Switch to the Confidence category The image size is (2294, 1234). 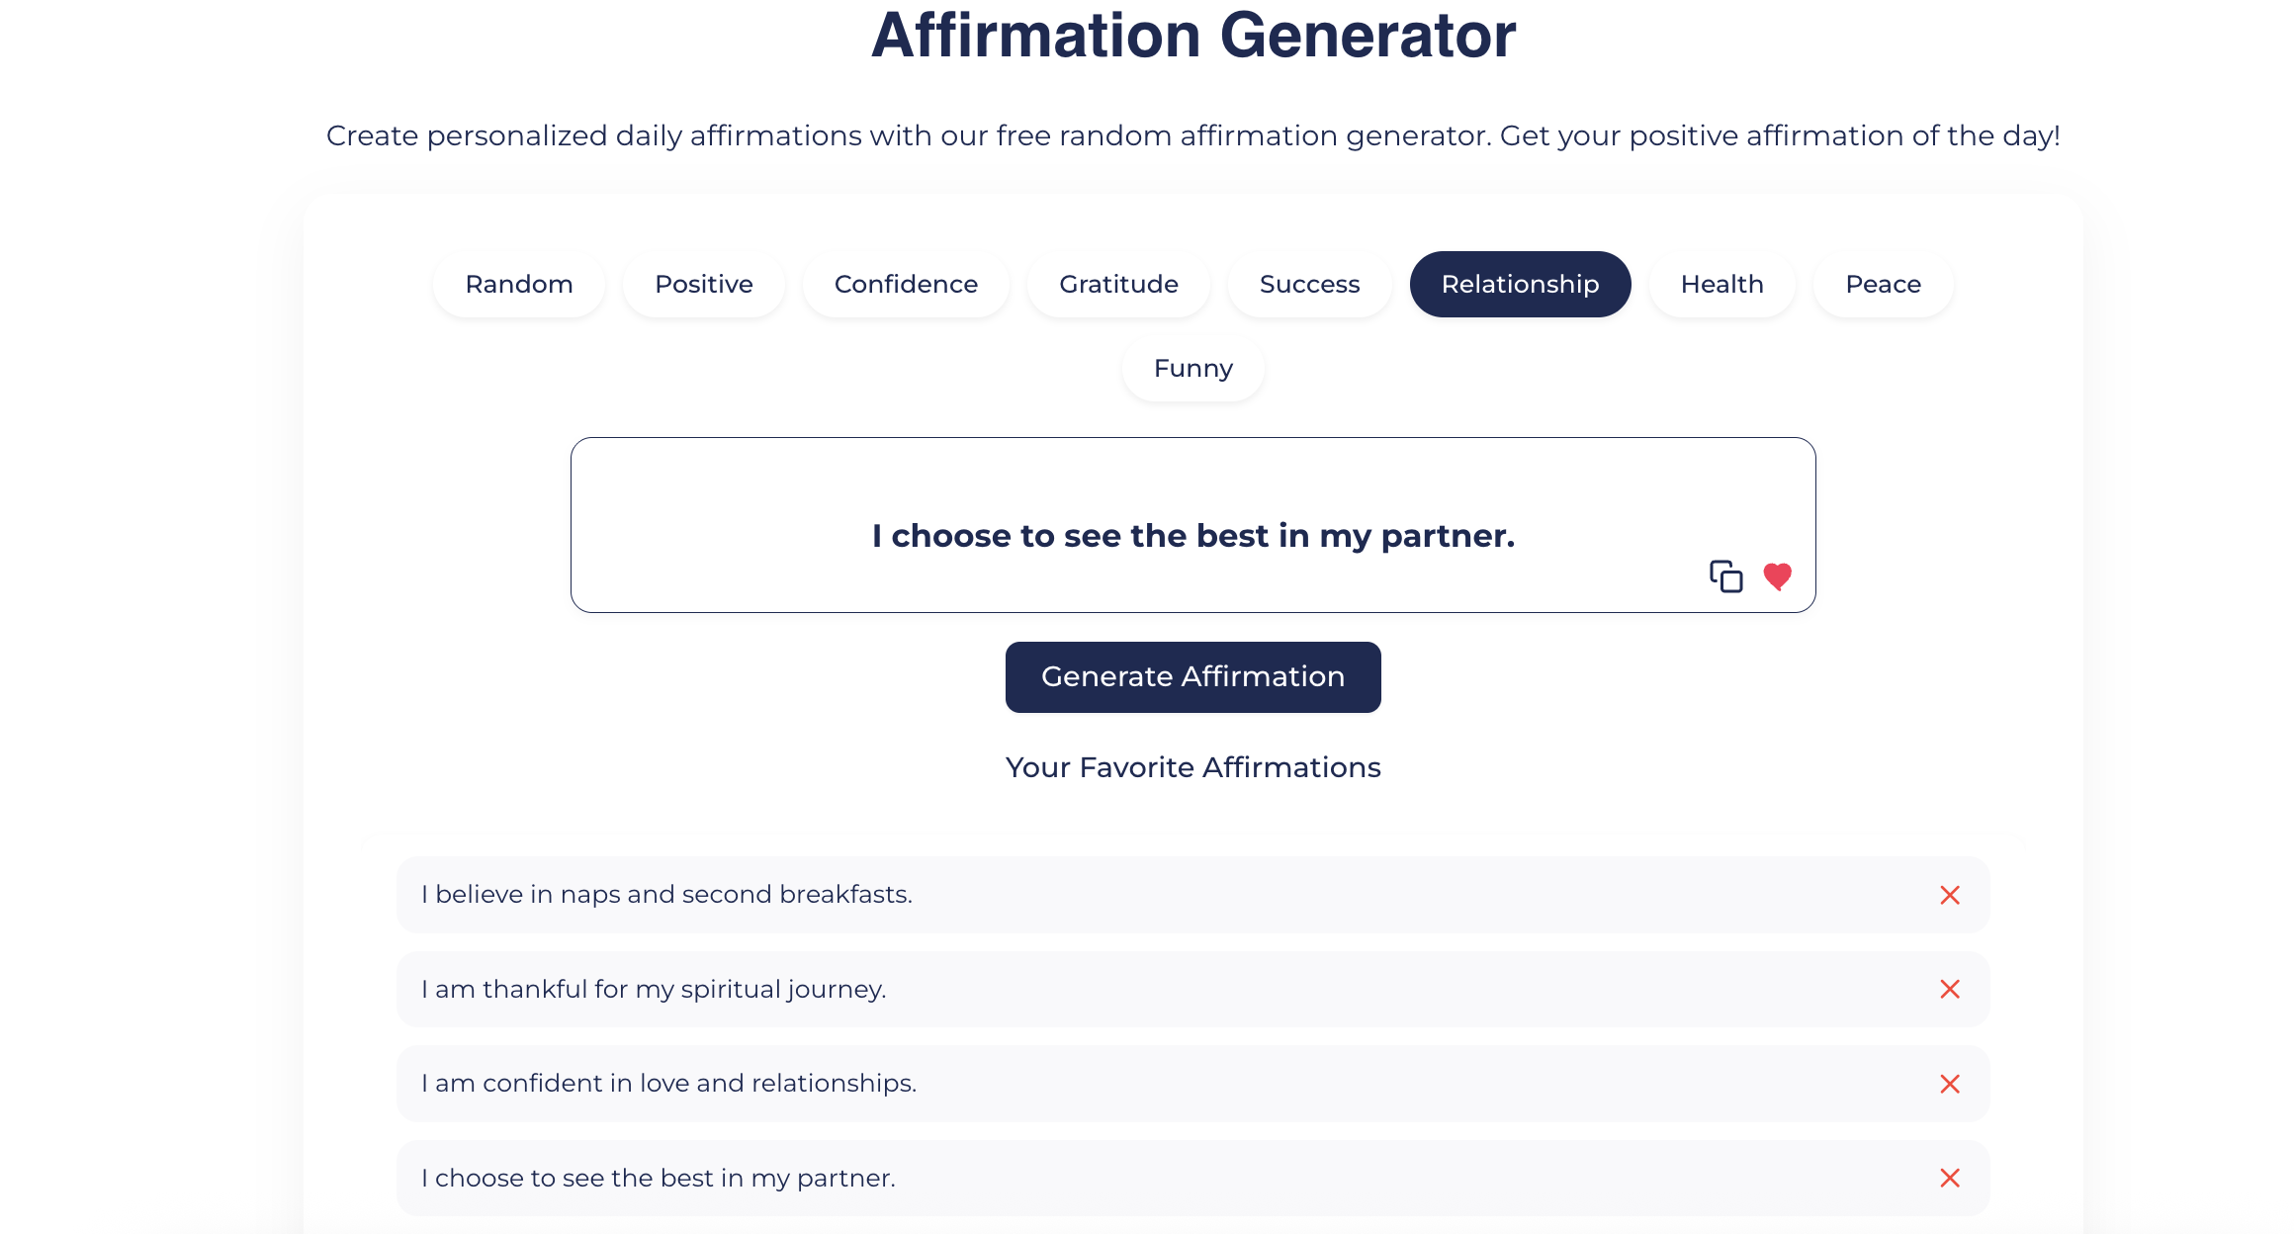[x=906, y=284]
